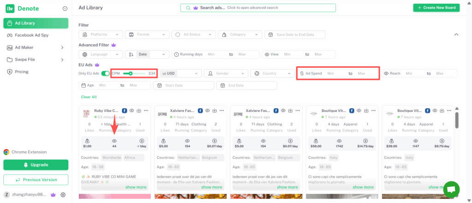Viewport: 472px width, 203px height.
Task: Open the Platforms filter dropdown
Action: click(100, 35)
